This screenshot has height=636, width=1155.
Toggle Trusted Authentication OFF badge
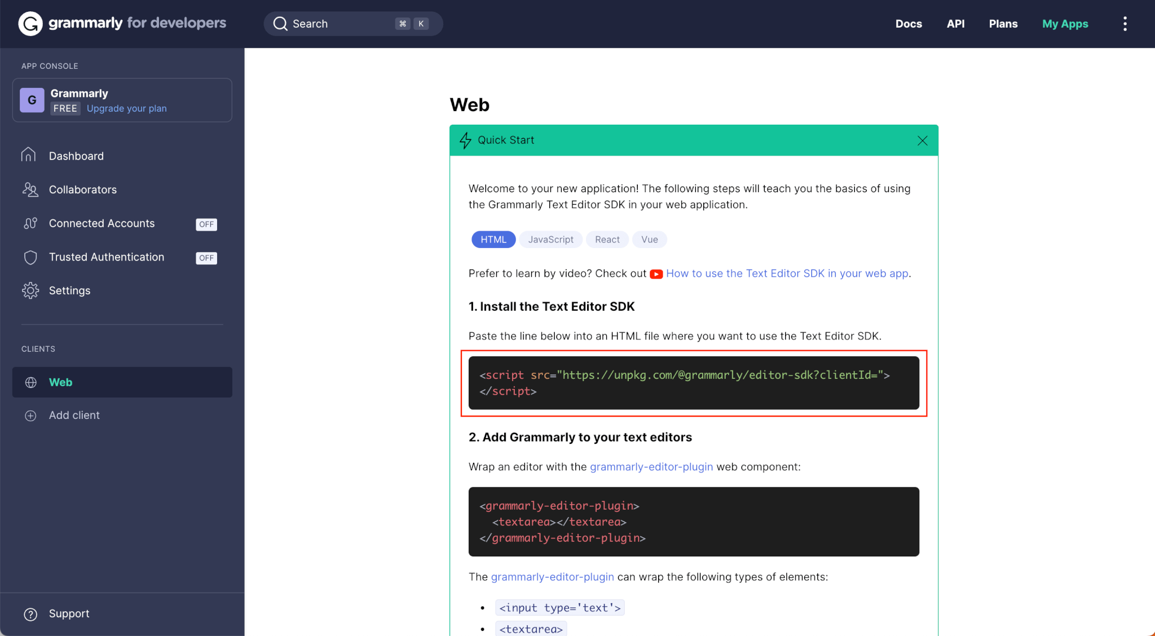tap(206, 258)
